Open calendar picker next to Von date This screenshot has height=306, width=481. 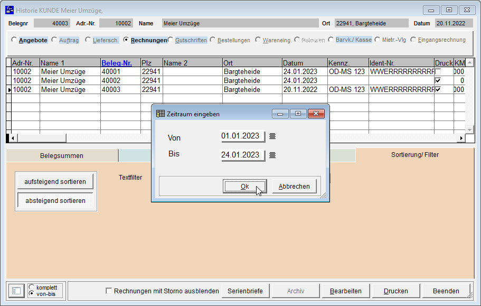point(272,136)
